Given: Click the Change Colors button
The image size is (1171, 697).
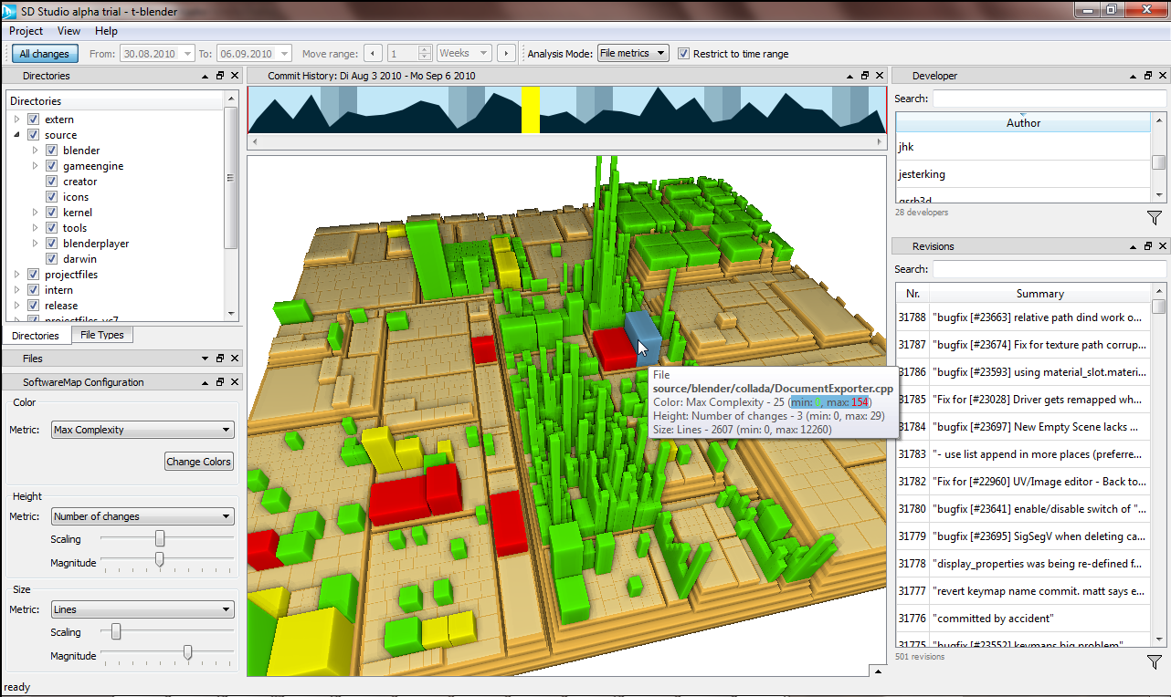Looking at the screenshot, I should tap(198, 462).
